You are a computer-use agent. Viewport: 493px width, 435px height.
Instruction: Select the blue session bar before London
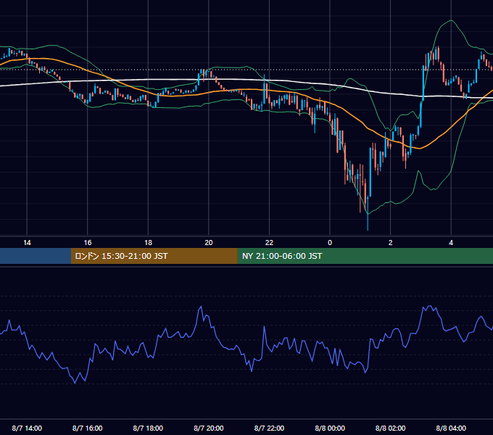click(x=36, y=256)
